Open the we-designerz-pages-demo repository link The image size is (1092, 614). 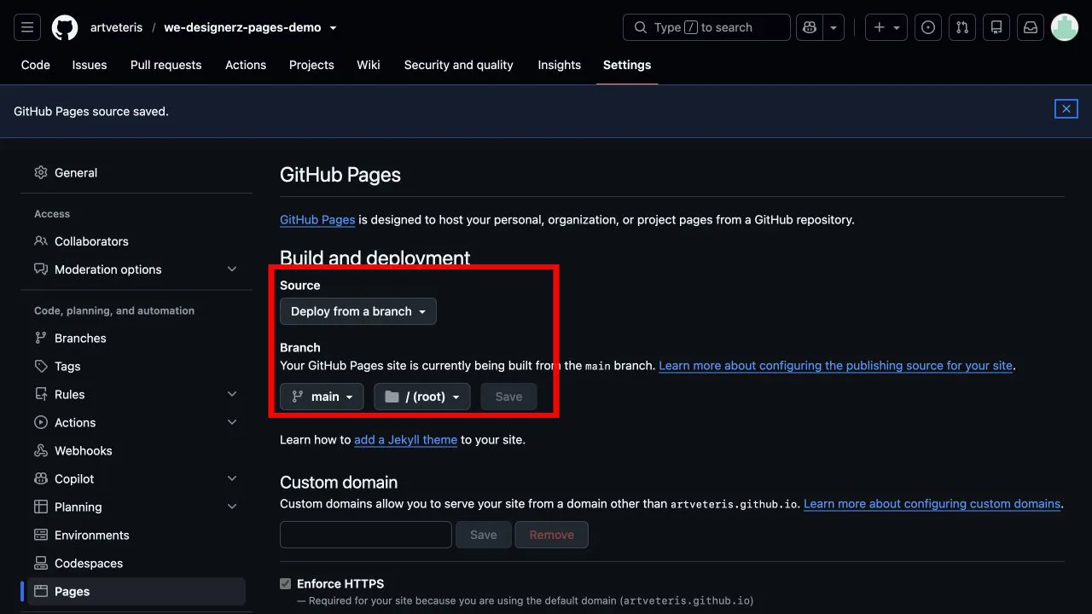click(242, 27)
